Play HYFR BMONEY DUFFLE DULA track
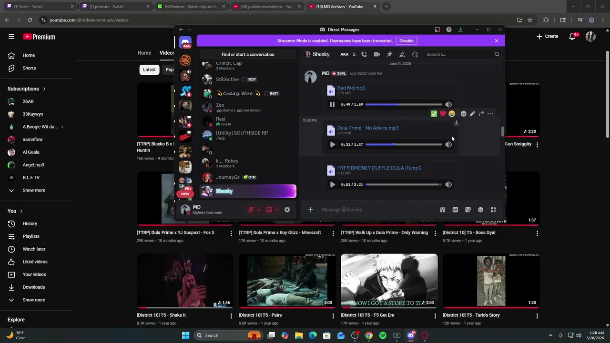 (x=332, y=184)
